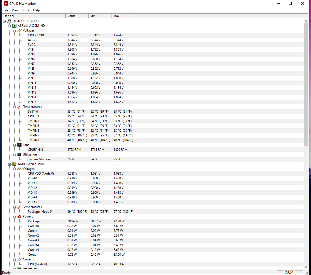
Task: Click the motherboard Voltages lightning icon
Action: coord(19,30)
